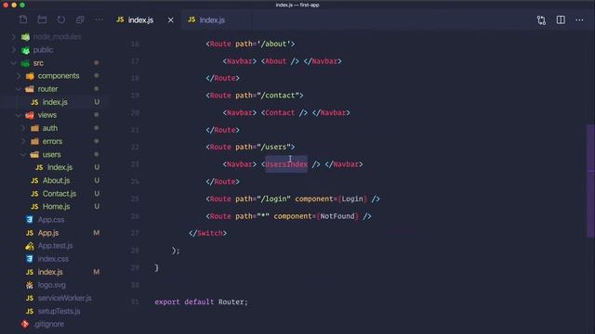Click the path="/users" route attribute
595x334 pixels.
pos(263,147)
